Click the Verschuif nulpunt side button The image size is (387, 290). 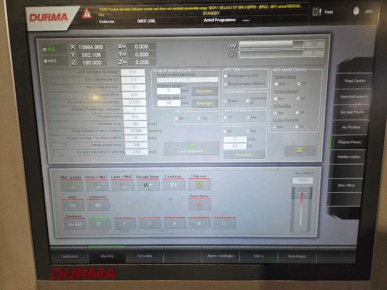coord(353,97)
